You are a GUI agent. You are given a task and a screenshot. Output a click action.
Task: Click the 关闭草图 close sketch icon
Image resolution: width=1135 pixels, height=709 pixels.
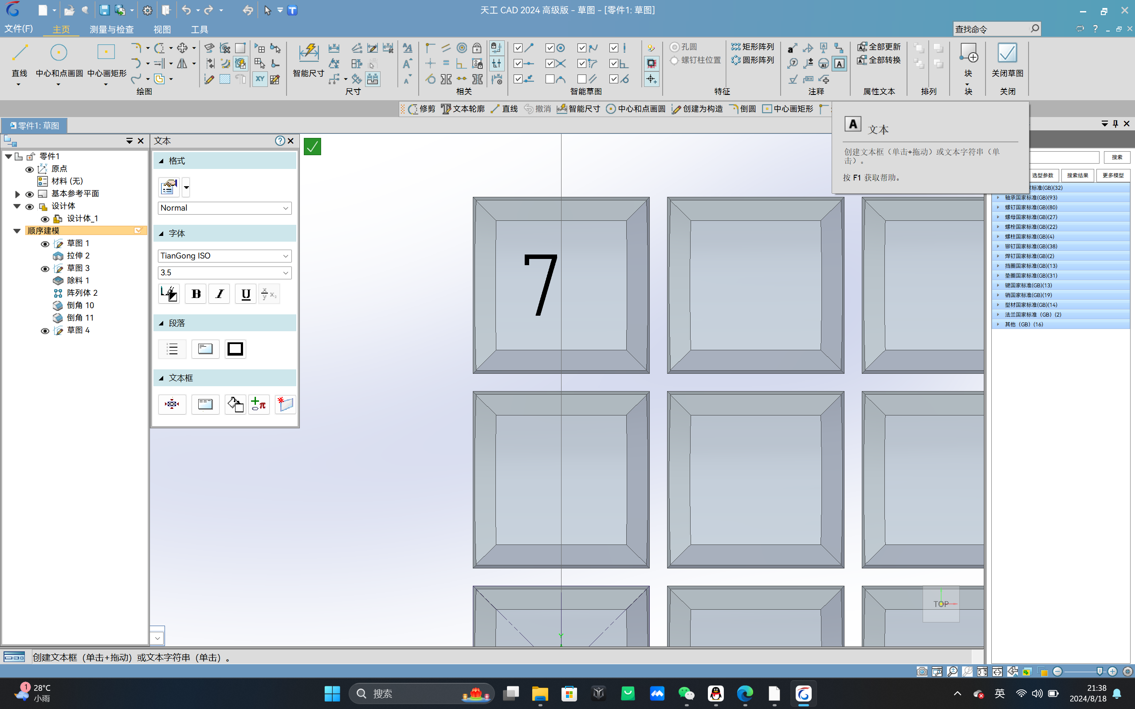click(1007, 53)
